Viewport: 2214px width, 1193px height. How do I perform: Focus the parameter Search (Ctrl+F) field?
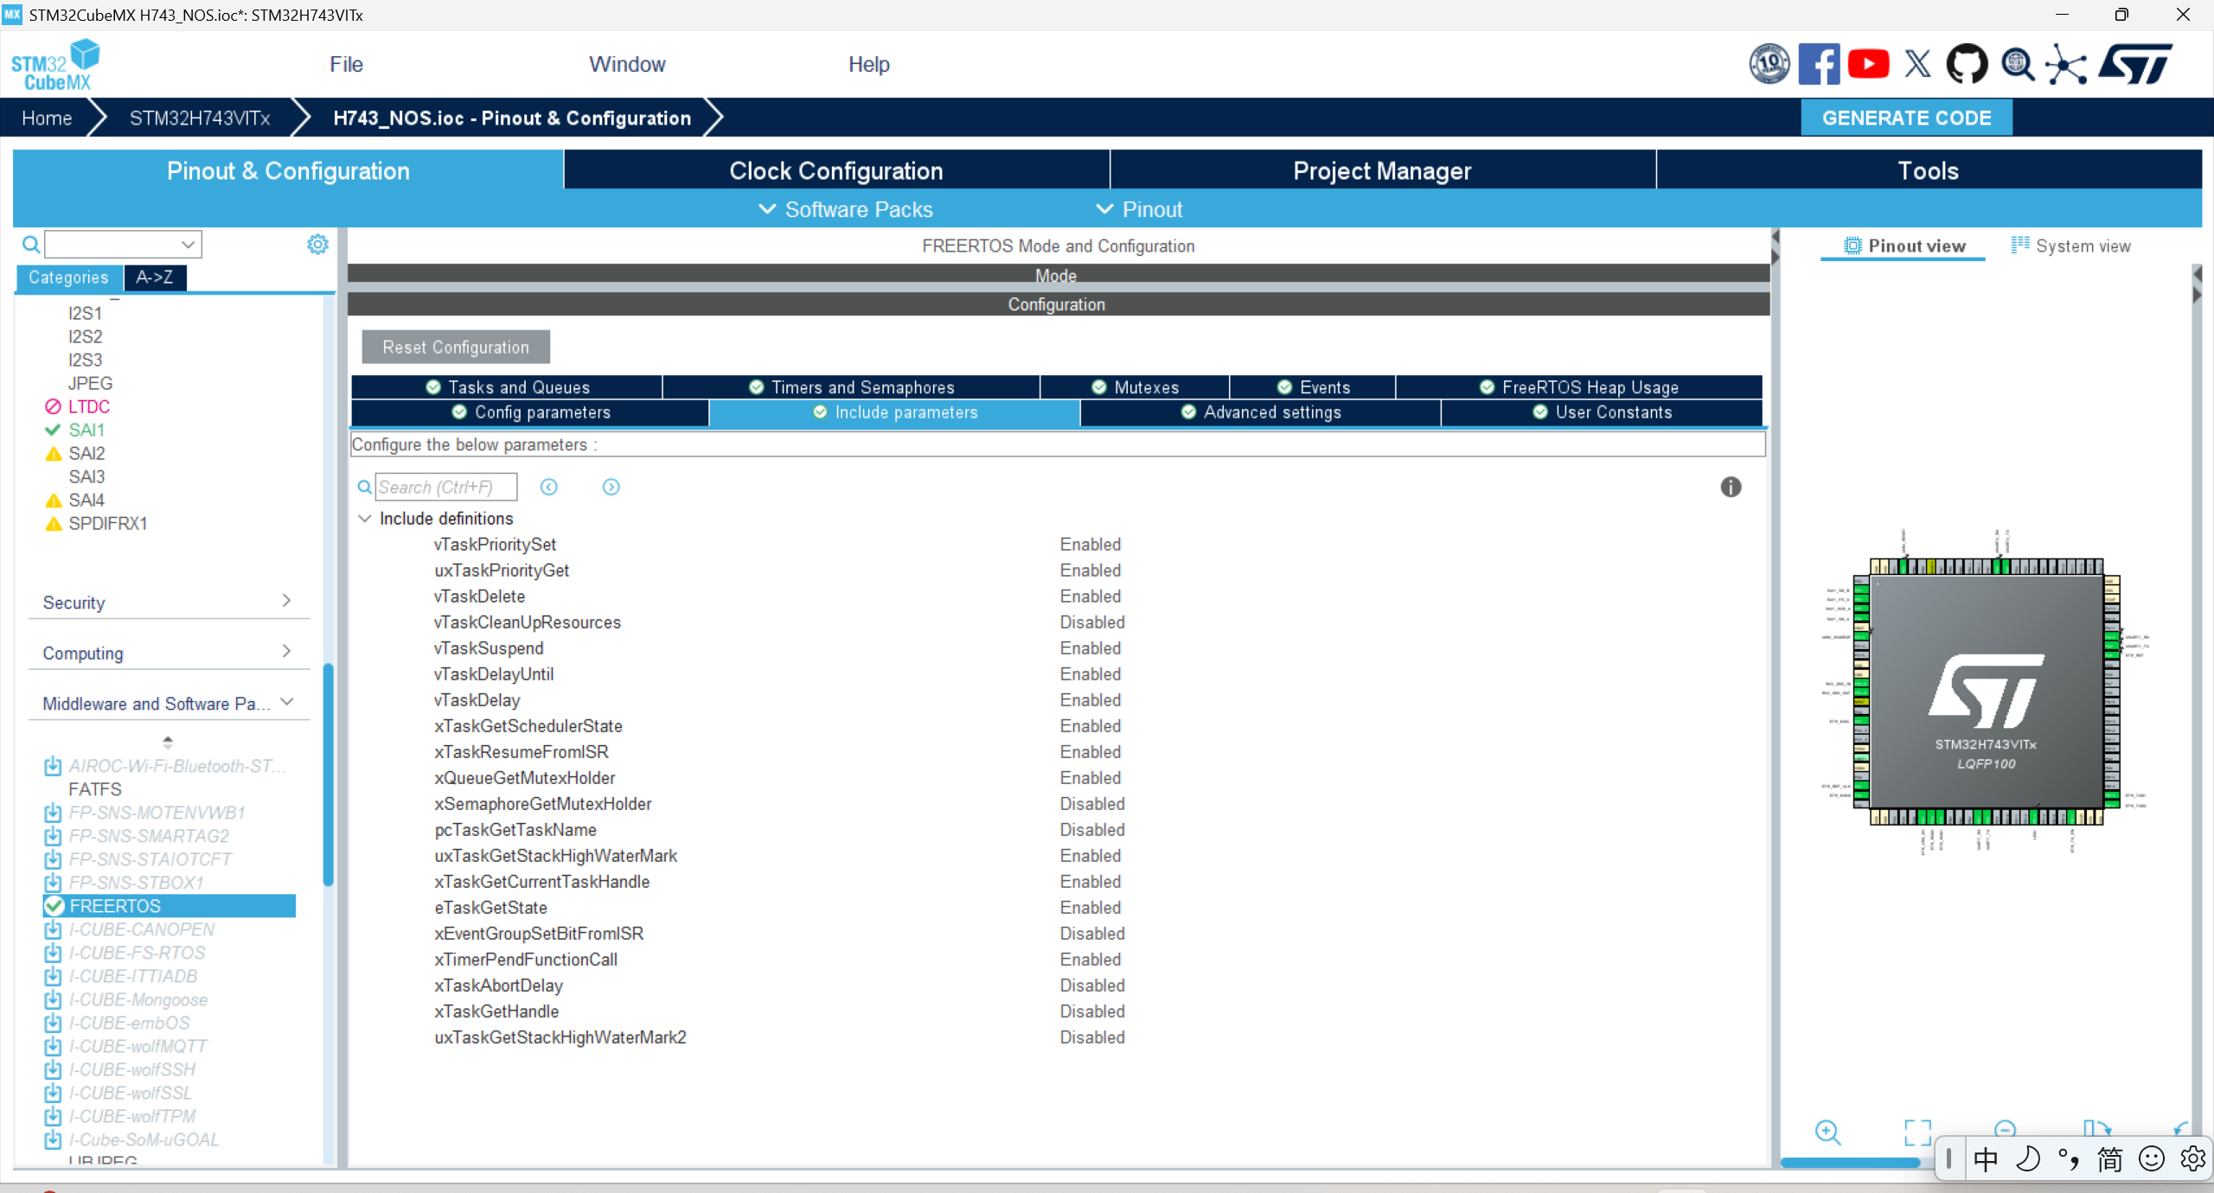click(x=446, y=487)
